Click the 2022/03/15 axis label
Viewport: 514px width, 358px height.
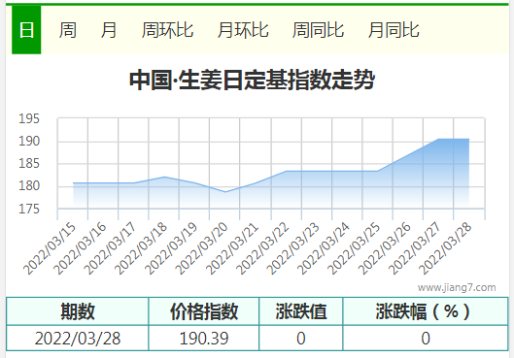(x=50, y=248)
